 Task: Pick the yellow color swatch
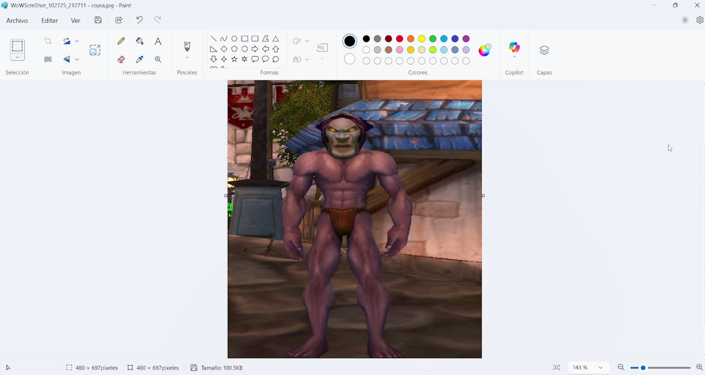tap(422, 39)
